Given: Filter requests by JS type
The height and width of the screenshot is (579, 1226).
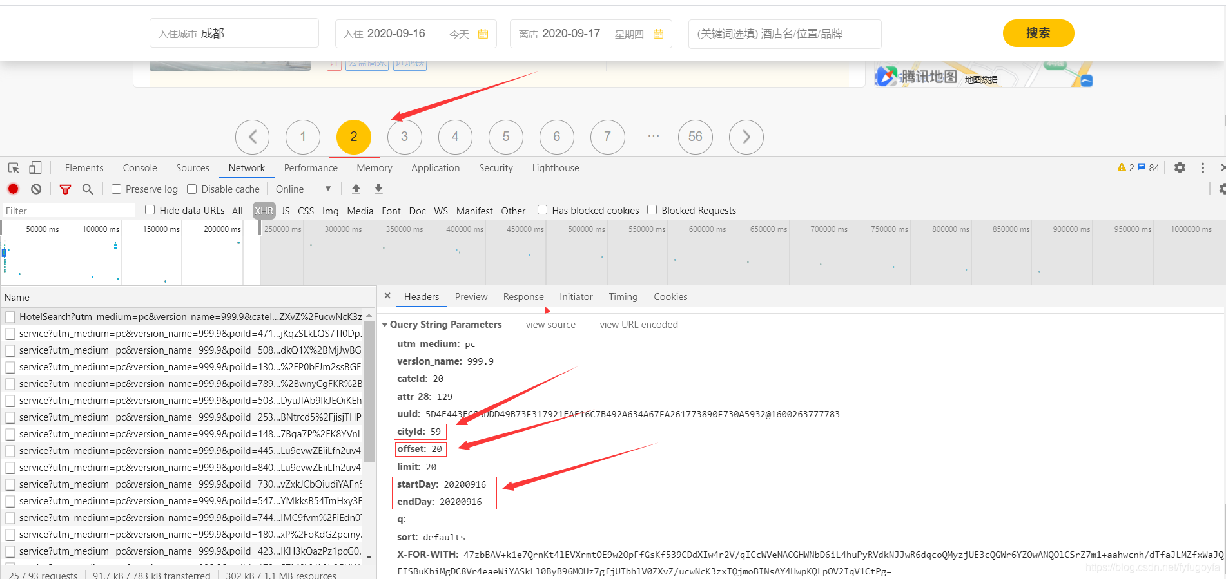Looking at the screenshot, I should coord(286,211).
